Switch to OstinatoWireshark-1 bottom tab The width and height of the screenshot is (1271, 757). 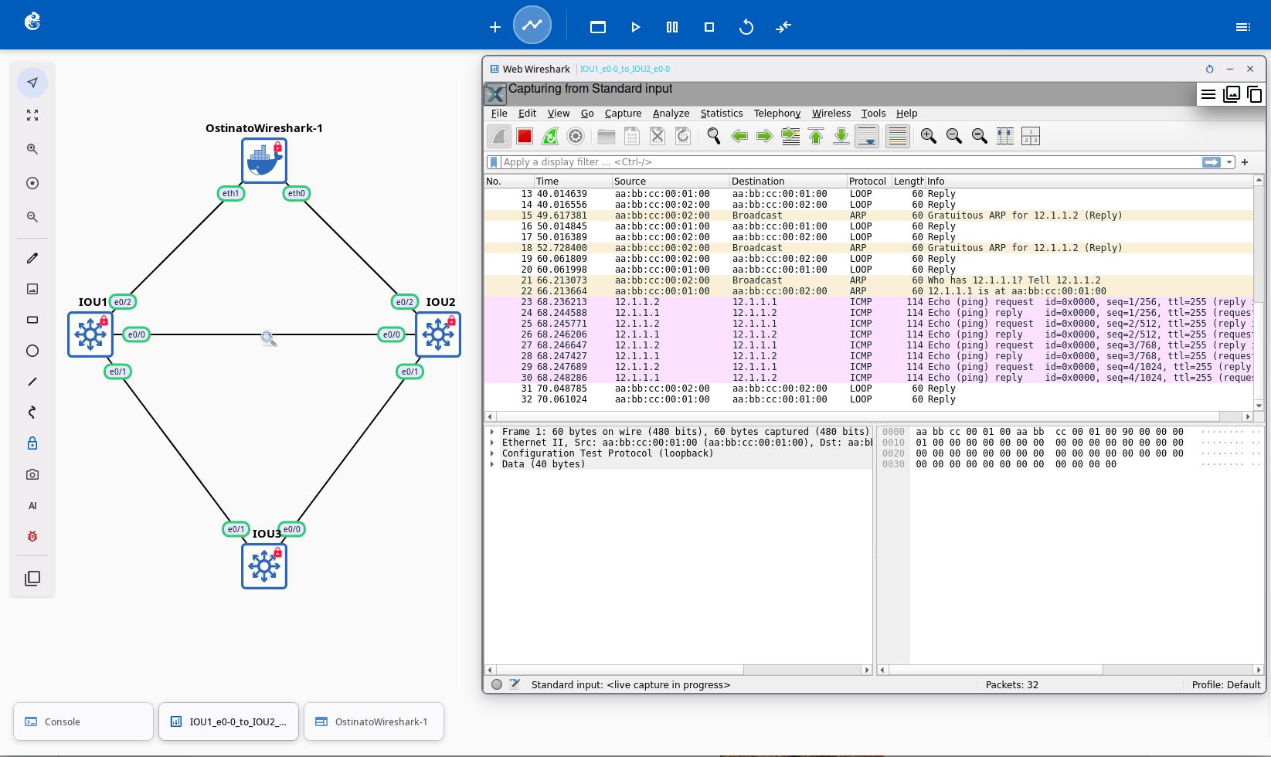pyautogui.click(x=374, y=721)
